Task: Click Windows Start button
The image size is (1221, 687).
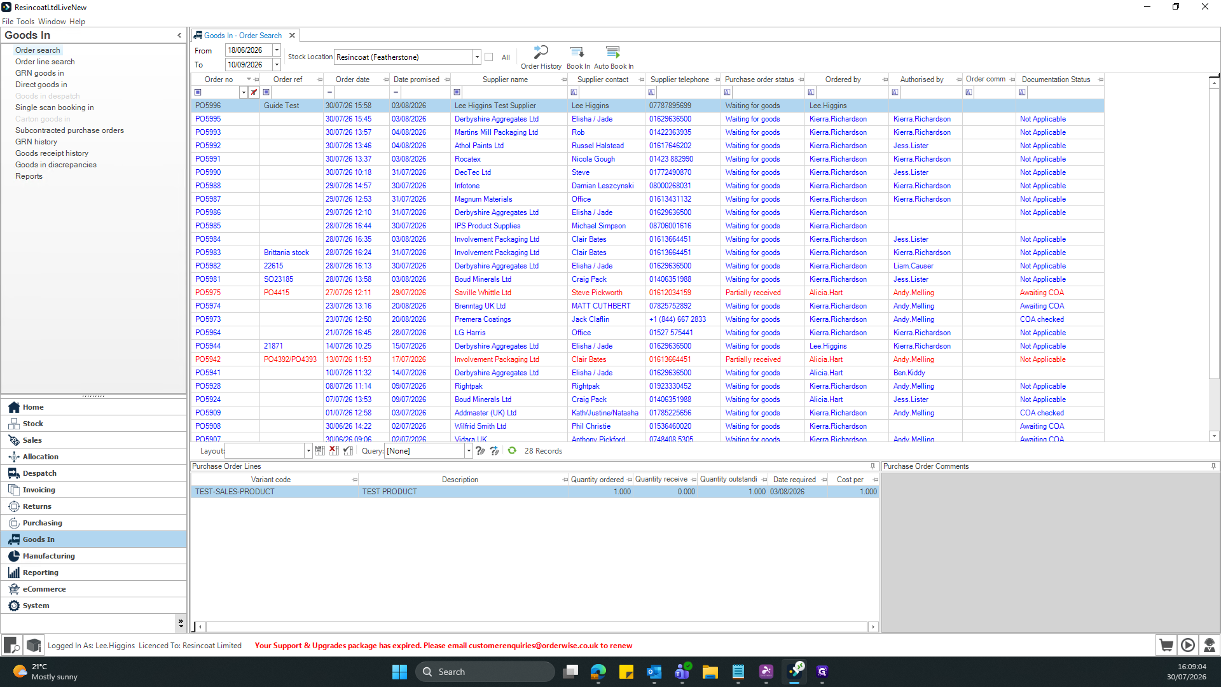Action: [x=399, y=672]
